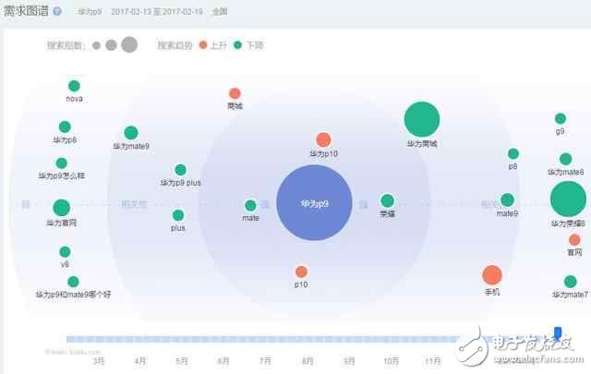This screenshot has height=374, width=591.
Task: Click the large green 华为商城 bubble
Action: [x=422, y=120]
